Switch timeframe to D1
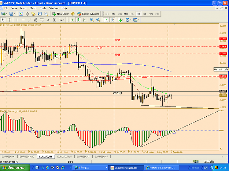This screenshot has height=171, width=229. pos(145,14)
